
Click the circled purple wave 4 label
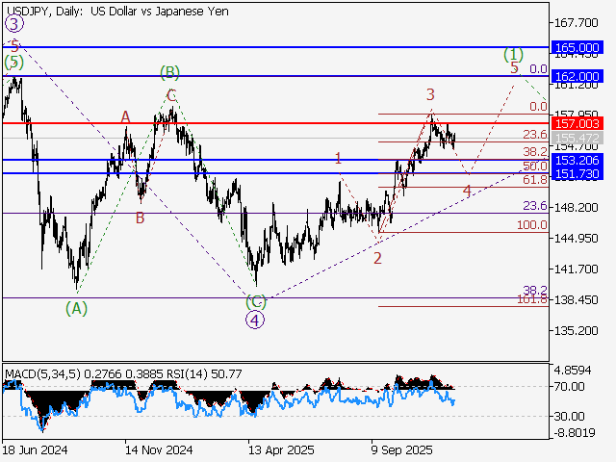[254, 320]
